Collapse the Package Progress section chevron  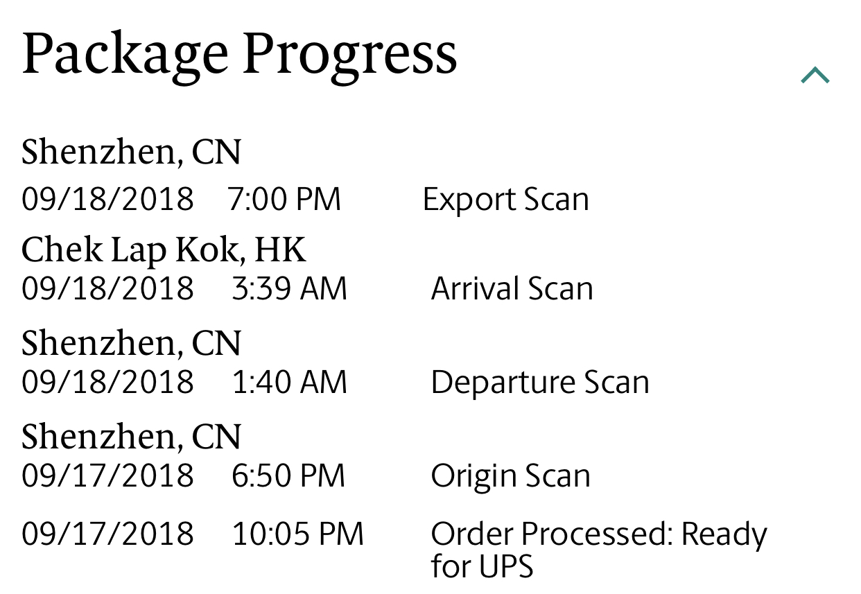(815, 75)
